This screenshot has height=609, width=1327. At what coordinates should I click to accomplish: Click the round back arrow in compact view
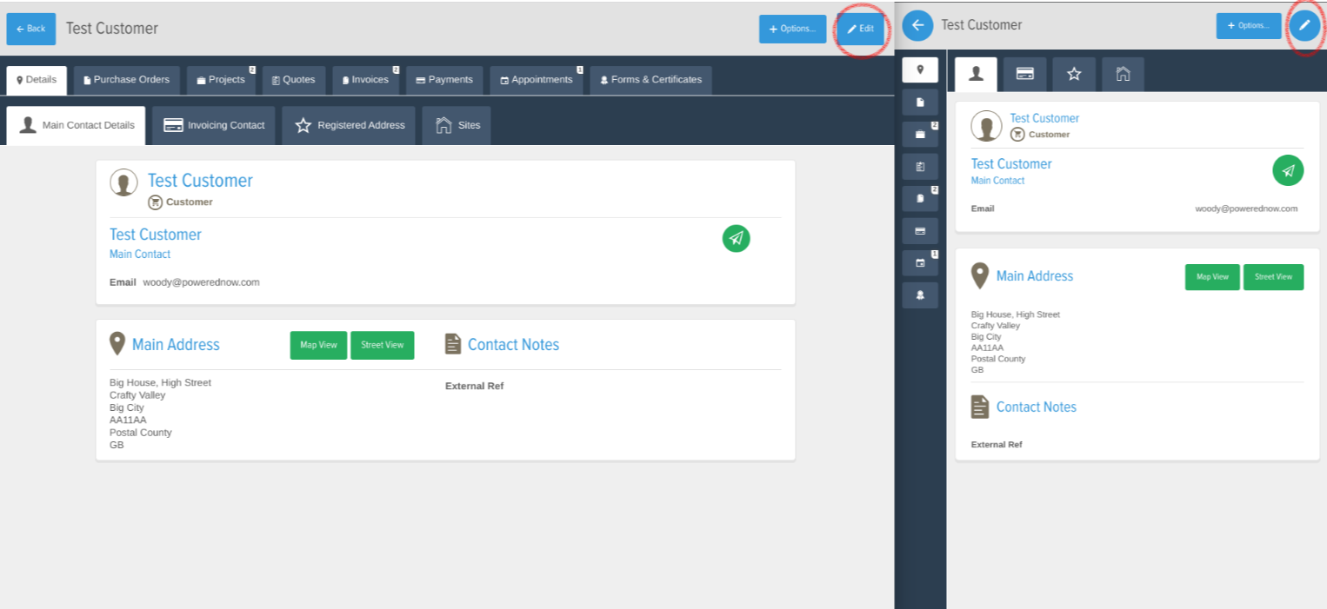917,26
